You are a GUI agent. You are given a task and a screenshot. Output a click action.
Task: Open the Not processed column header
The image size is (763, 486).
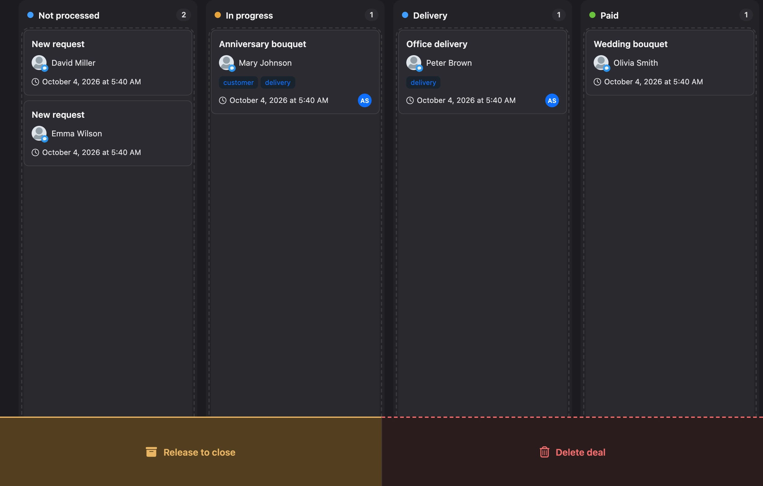pyautogui.click(x=69, y=15)
